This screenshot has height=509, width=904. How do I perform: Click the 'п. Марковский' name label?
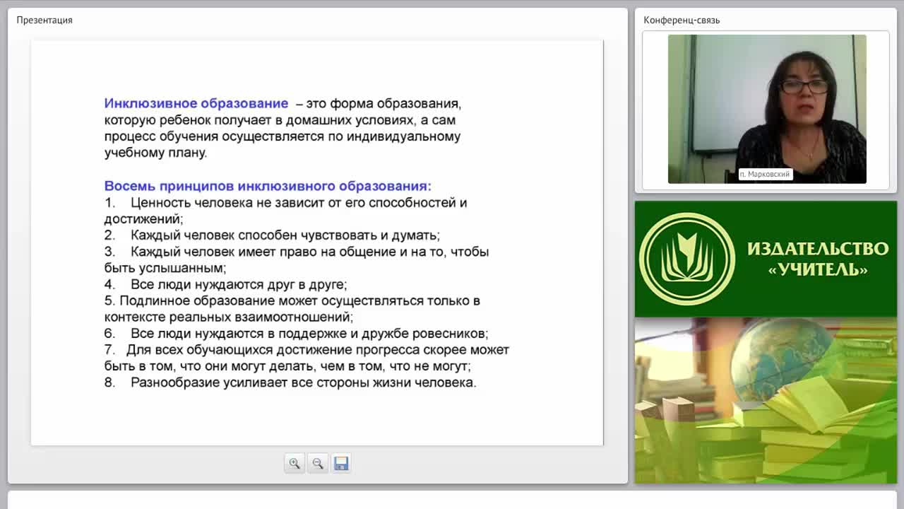point(765,174)
